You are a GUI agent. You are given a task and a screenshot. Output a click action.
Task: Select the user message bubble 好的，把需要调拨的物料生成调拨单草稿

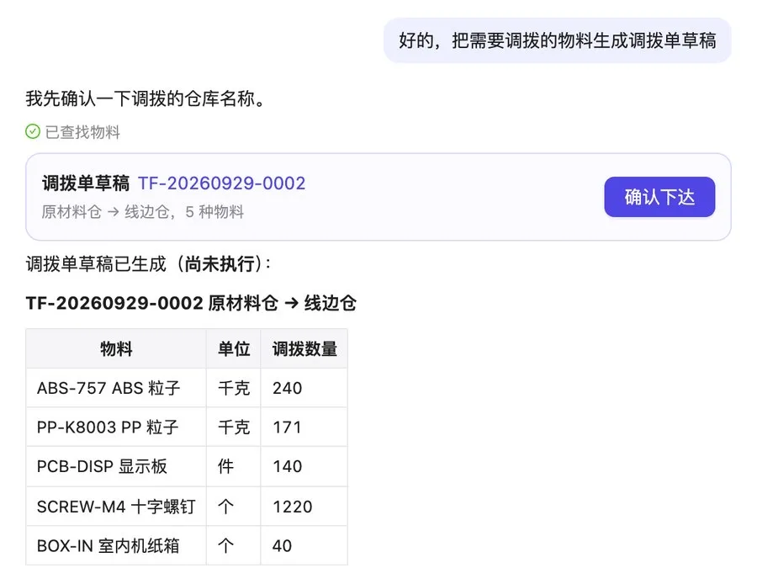(x=557, y=40)
